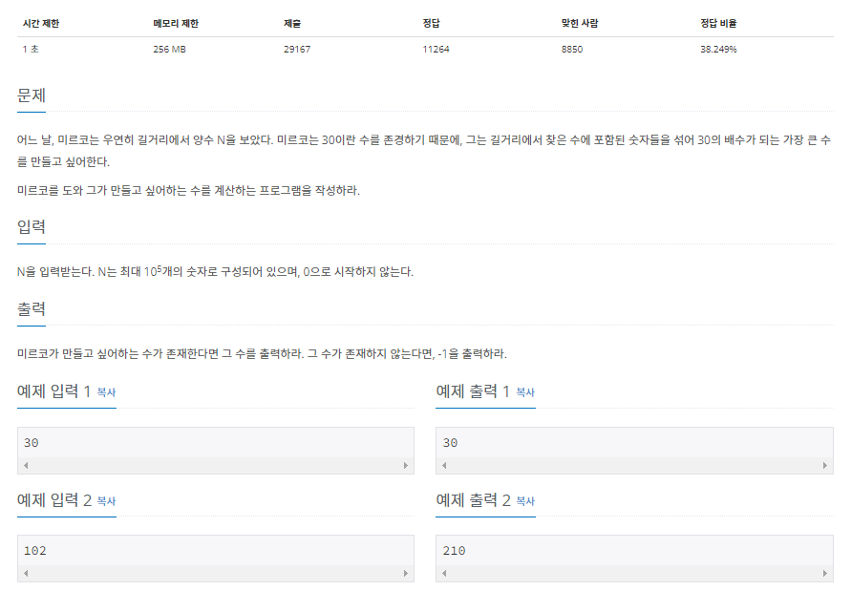The image size is (851, 591).
Task: Click the 메모리 제한 column header
Action: coord(176,23)
